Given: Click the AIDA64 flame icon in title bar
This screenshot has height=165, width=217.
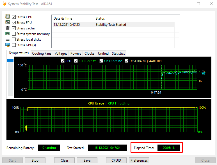Looking at the screenshot, I should coord(4,4).
